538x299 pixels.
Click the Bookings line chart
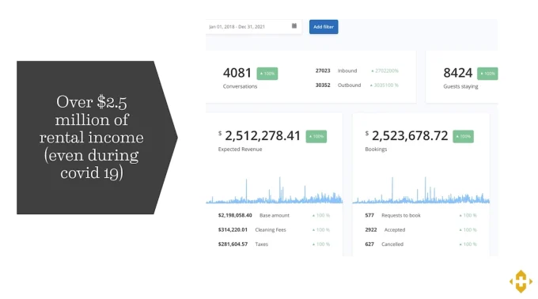(x=421, y=190)
